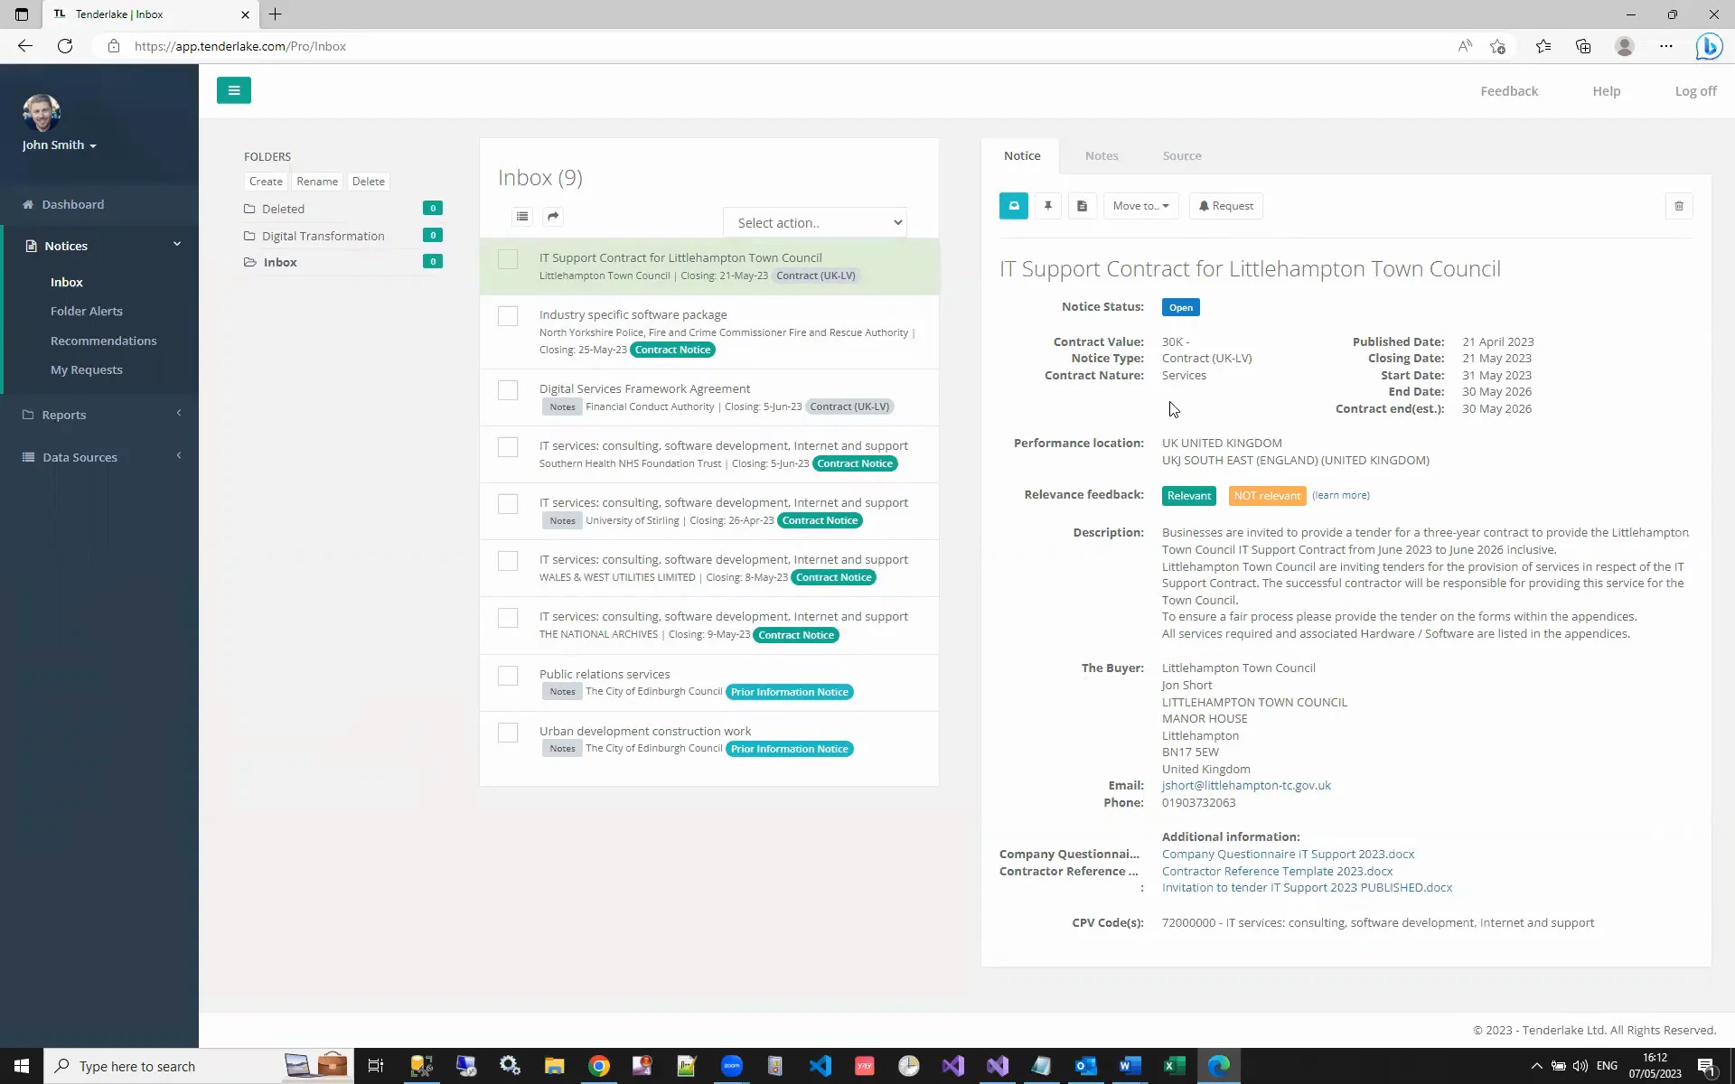
Task: Click the green hamburger menu button
Action: coord(233,90)
